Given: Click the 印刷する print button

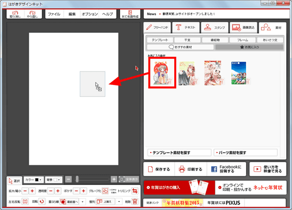Looking at the screenshot, I should (190, 169).
